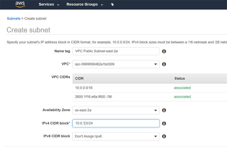Image resolution: width=227 pixels, height=147 pixels.
Task: Show info for Availability Zone field
Action: pos(164,110)
